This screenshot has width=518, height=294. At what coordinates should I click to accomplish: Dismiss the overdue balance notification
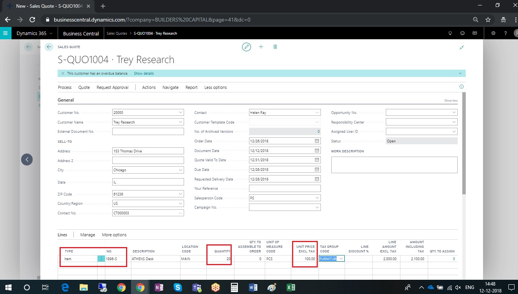63,73
